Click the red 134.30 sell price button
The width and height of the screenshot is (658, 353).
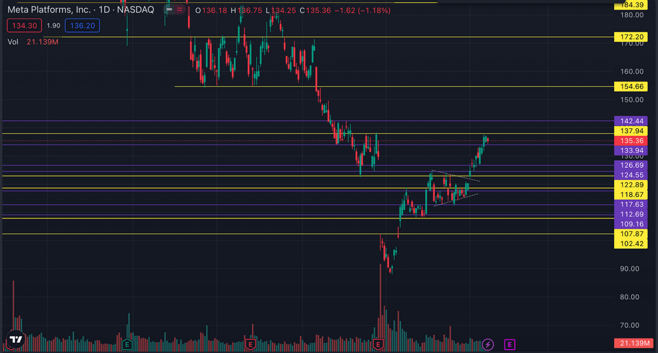tap(24, 25)
